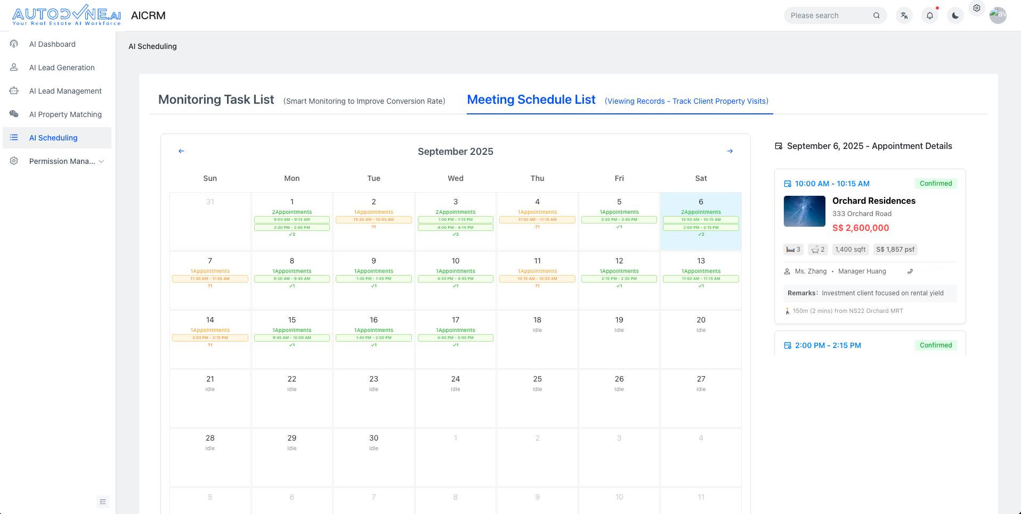
Task: Open the Orchard Residences property thumbnail
Action: (804, 211)
